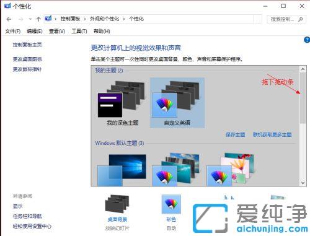The height and width of the screenshot is (236, 310).
Task: Open 更改桌面图标 link
Action: 27,59
